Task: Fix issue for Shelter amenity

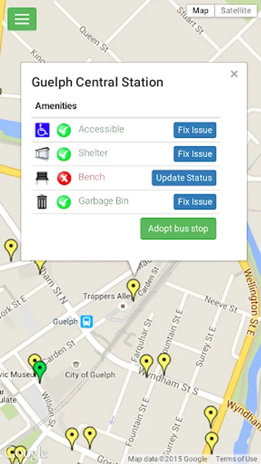Action: pyautogui.click(x=195, y=154)
